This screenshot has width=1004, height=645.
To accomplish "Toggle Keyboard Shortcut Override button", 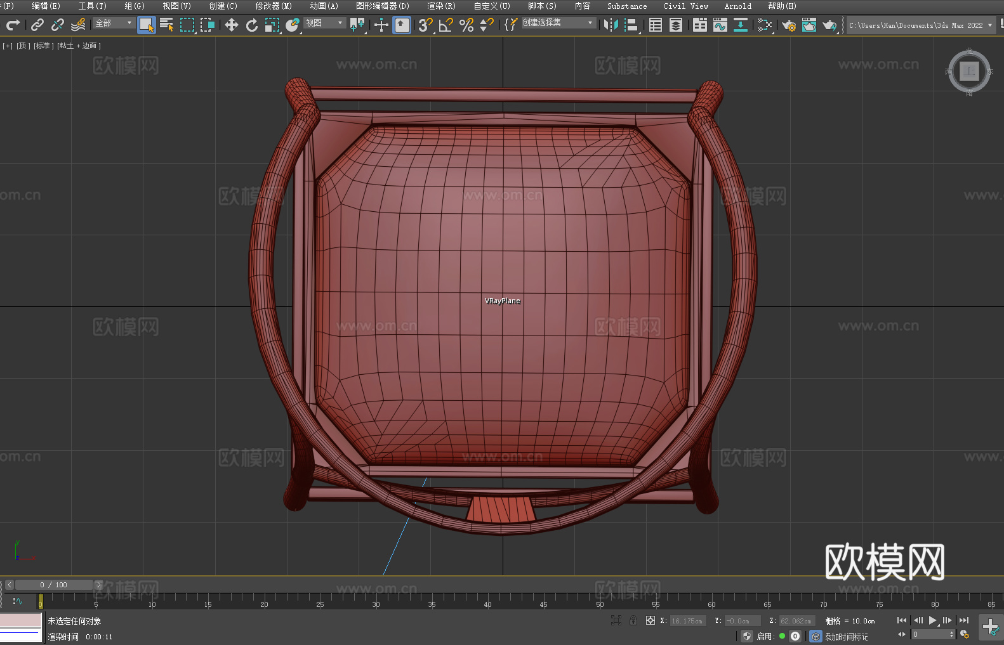I will pos(402,25).
